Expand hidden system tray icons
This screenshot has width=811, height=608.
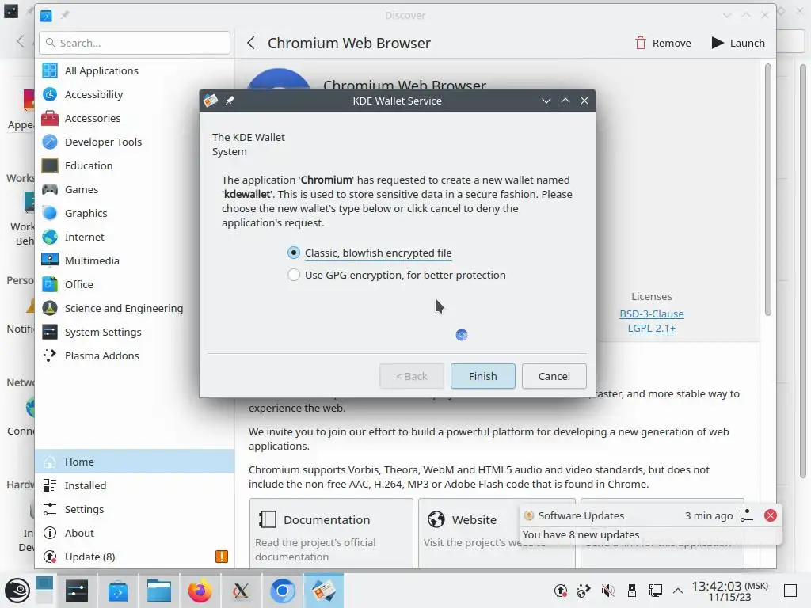(x=678, y=591)
